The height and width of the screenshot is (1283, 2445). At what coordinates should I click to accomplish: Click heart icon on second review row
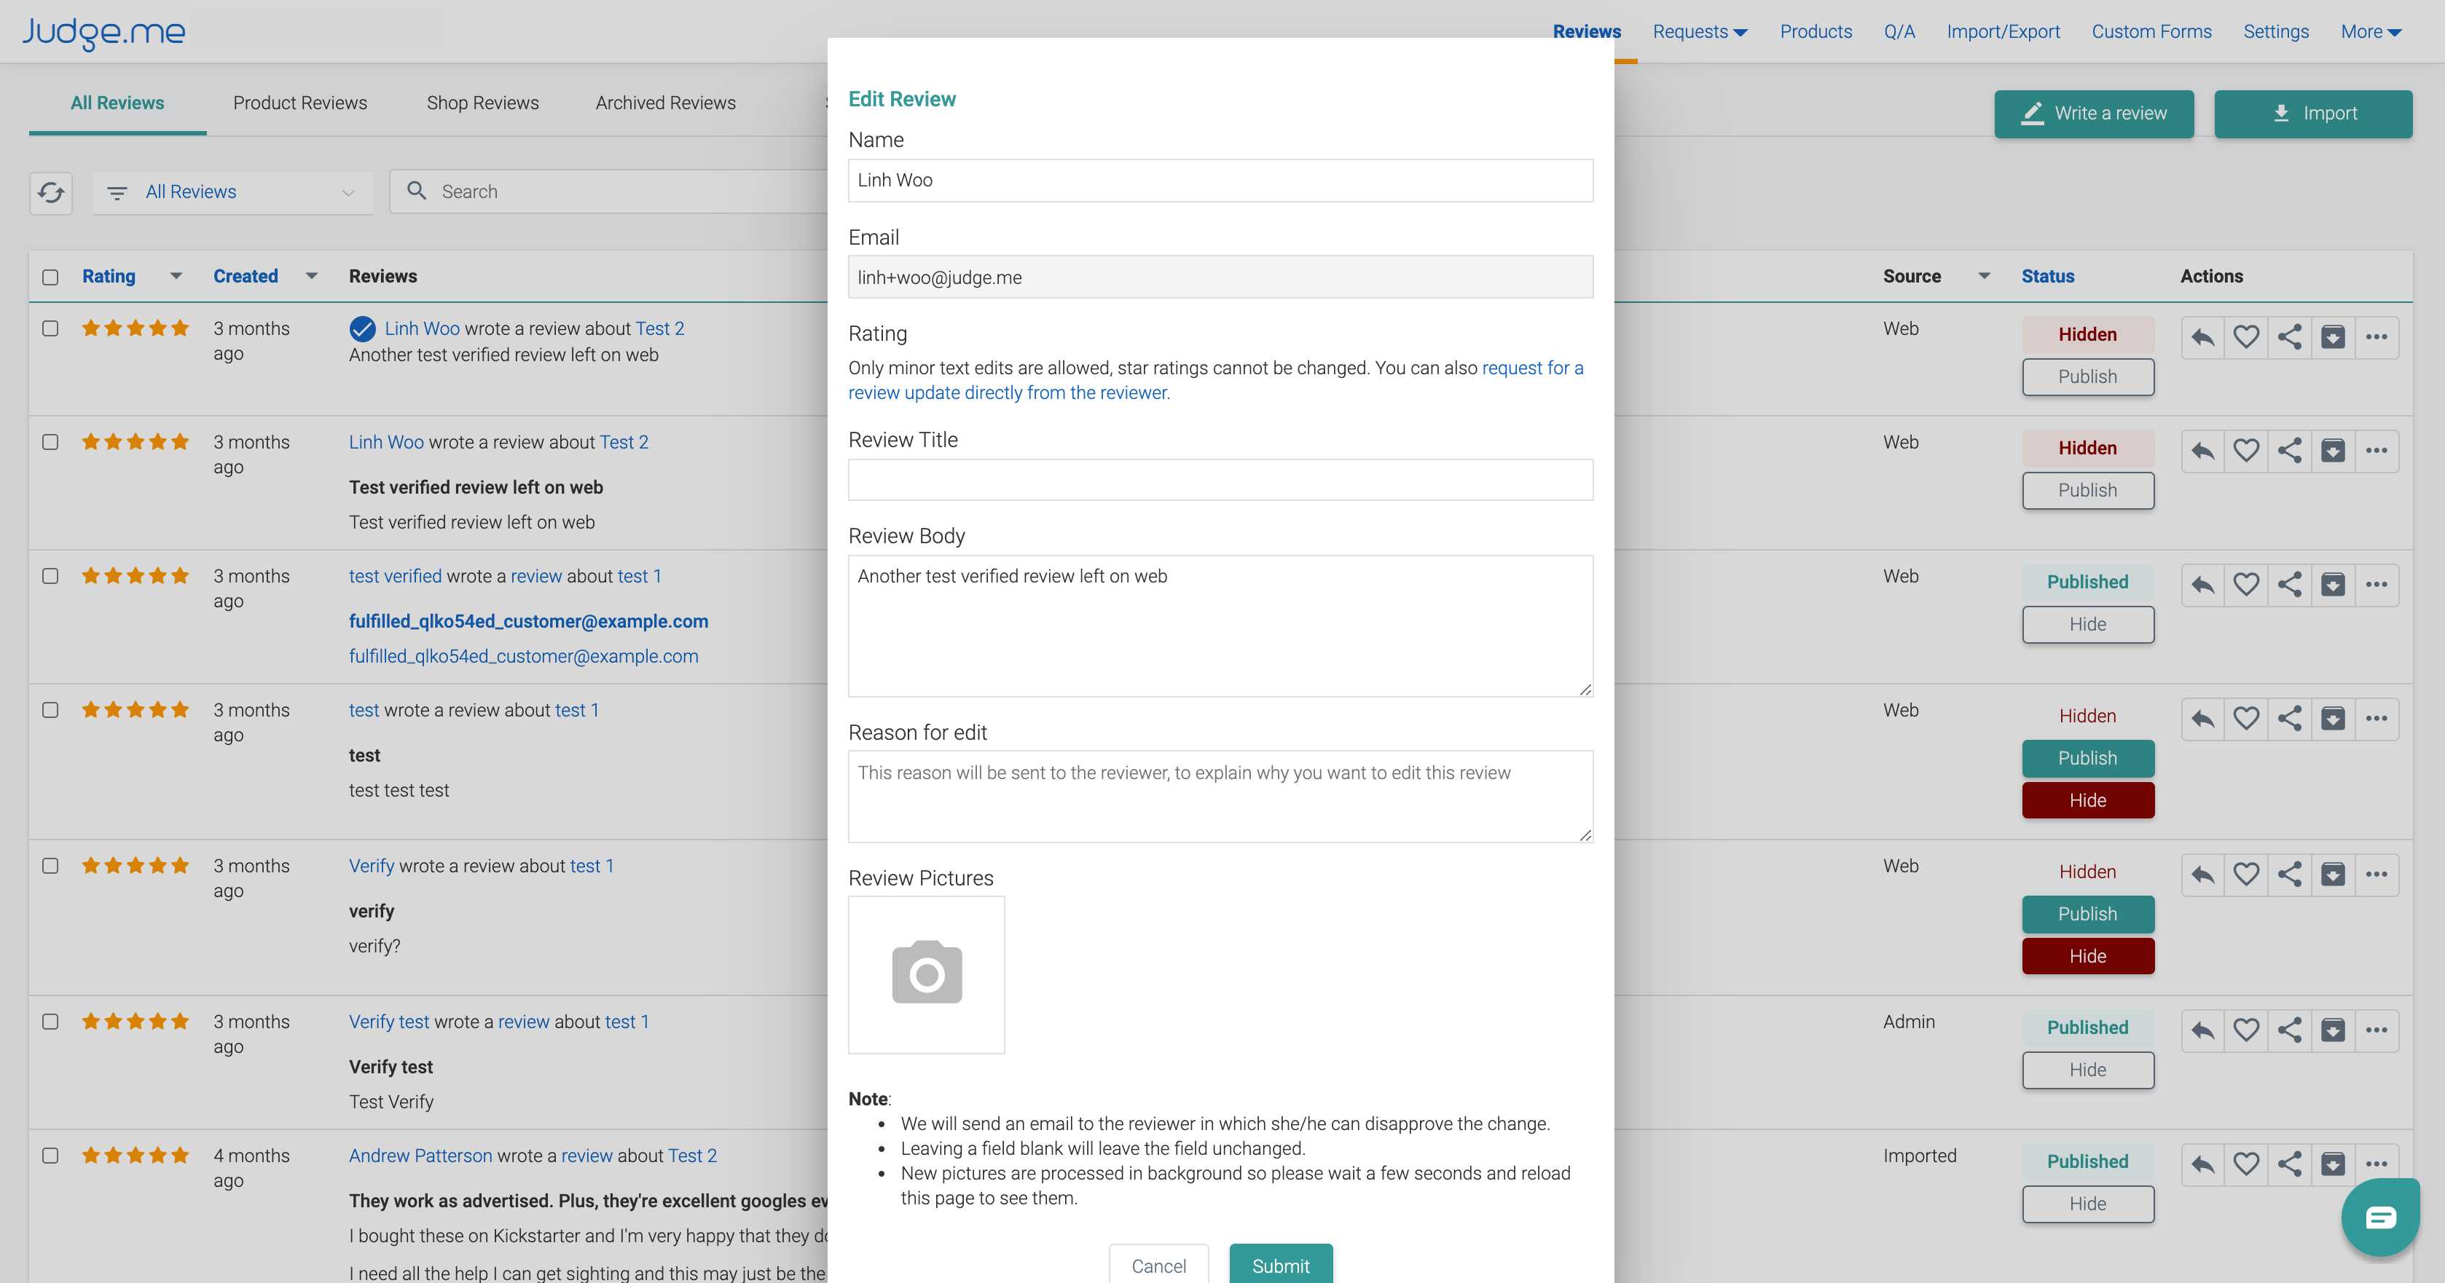2245,451
